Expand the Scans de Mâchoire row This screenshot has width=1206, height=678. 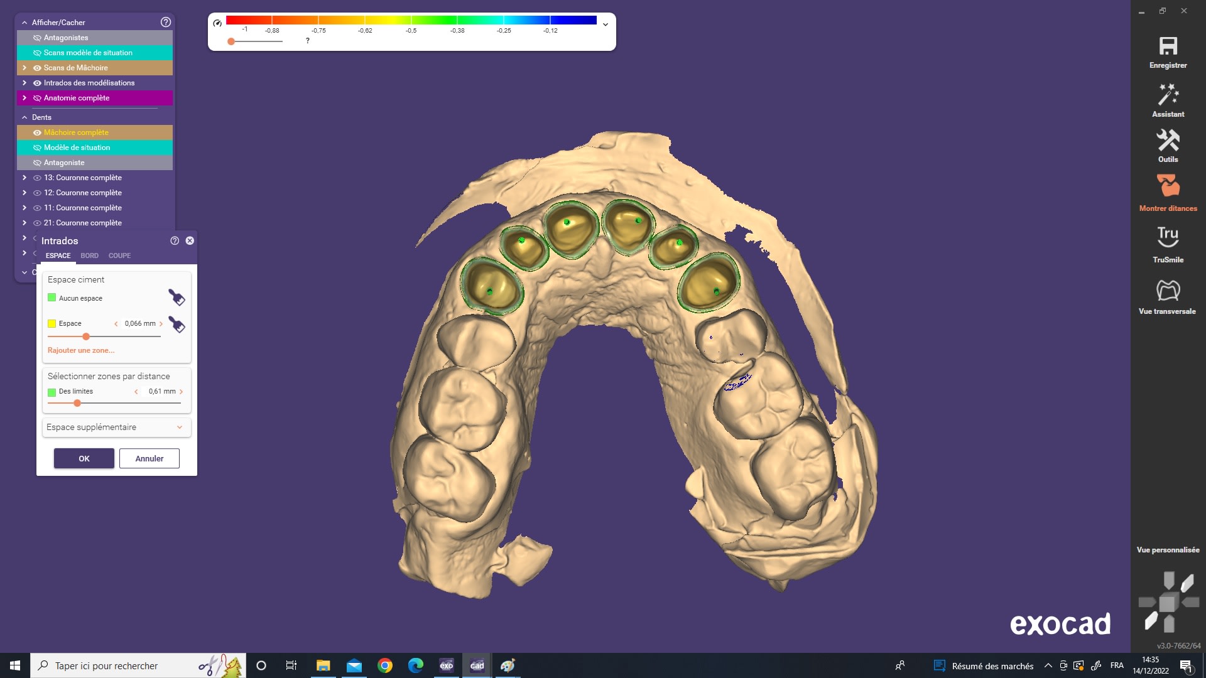coord(24,68)
